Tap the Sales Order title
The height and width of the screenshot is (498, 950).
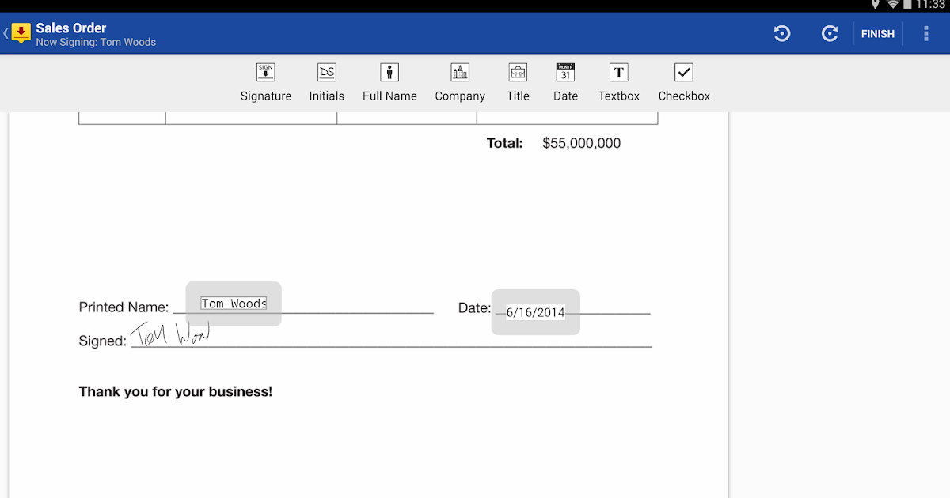coord(71,28)
